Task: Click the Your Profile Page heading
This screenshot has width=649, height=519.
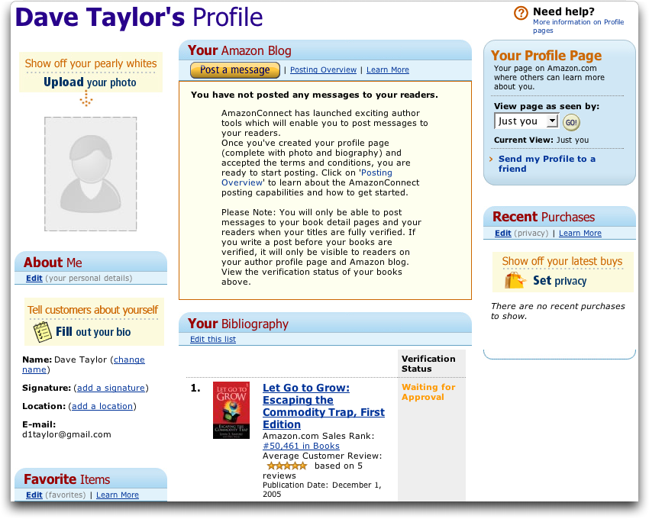Action: [x=547, y=56]
